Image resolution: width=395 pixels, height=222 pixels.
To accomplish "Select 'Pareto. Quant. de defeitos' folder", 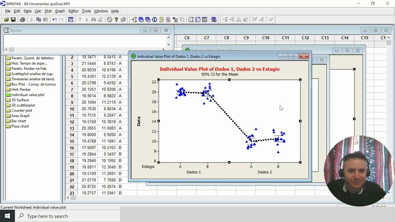I will [32, 58].
